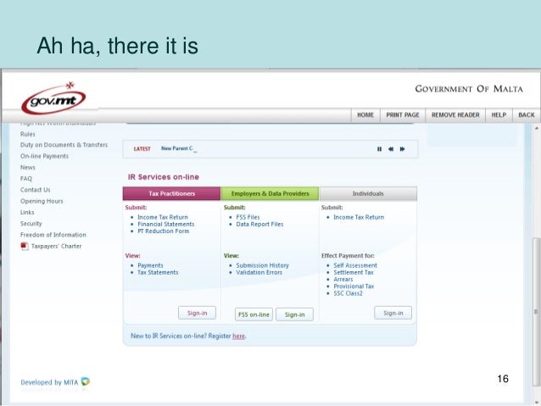Open Duty on Documents & Transfers

pos(64,145)
